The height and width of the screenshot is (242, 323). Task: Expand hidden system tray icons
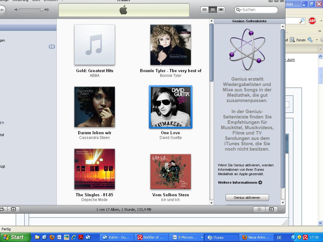[294, 237]
